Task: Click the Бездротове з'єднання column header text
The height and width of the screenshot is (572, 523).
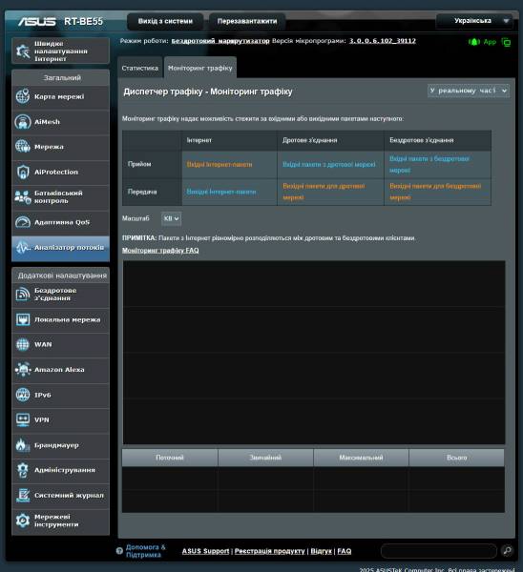Action: pos(421,140)
